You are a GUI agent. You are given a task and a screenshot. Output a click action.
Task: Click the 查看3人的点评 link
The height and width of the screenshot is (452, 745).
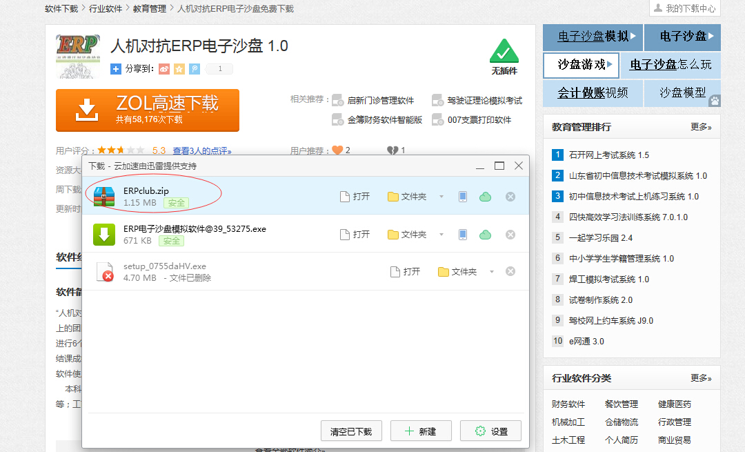pos(202,150)
